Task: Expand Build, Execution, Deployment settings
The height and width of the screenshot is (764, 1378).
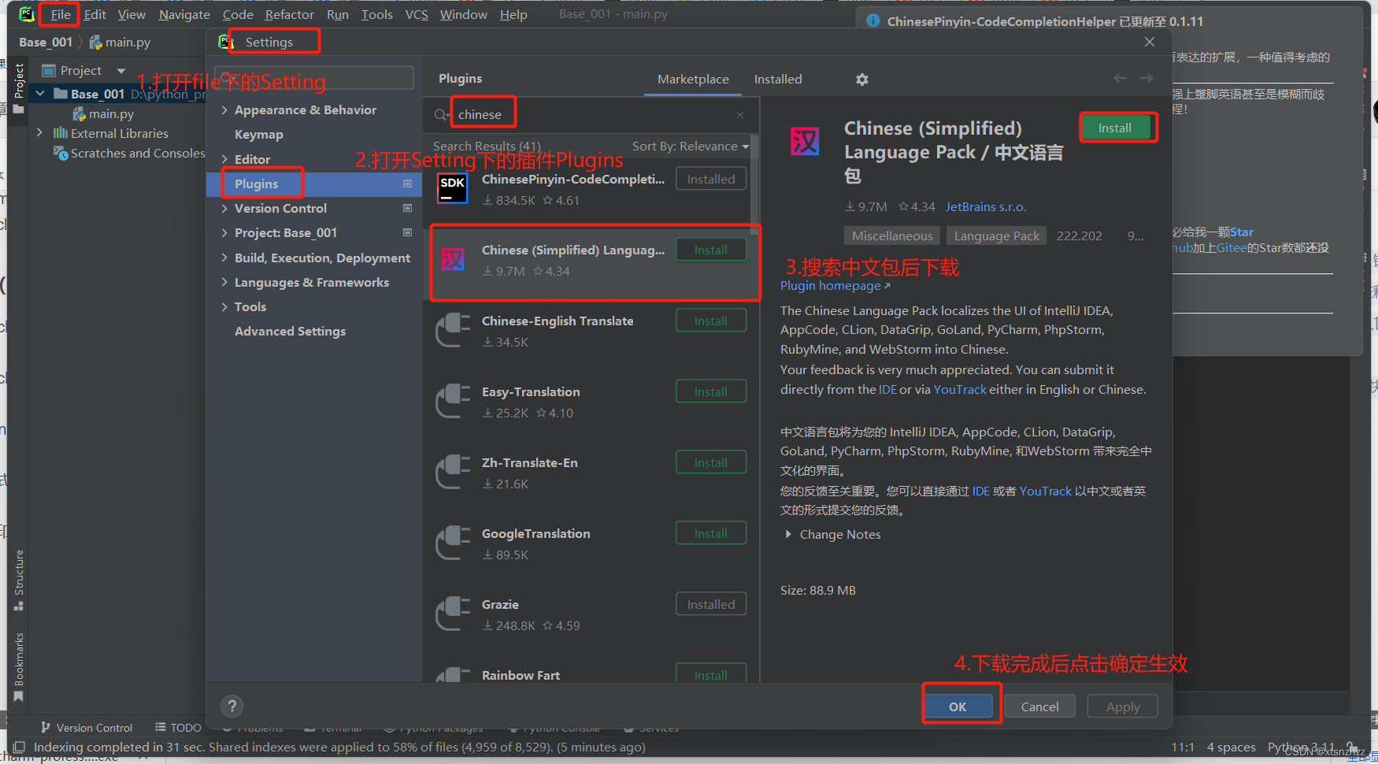Action: click(x=224, y=258)
